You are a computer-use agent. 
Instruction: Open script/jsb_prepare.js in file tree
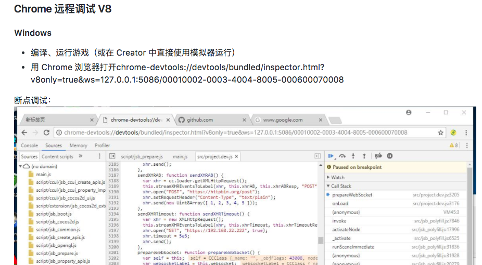(57, 254)
